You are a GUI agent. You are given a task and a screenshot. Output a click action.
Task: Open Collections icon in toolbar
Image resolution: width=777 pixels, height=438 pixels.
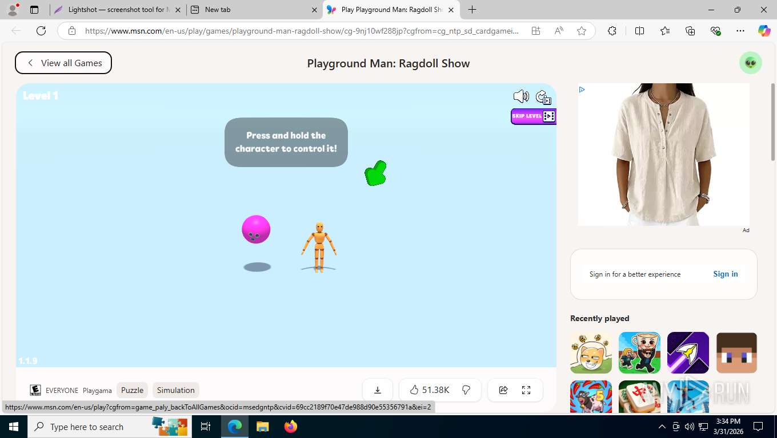690,31
